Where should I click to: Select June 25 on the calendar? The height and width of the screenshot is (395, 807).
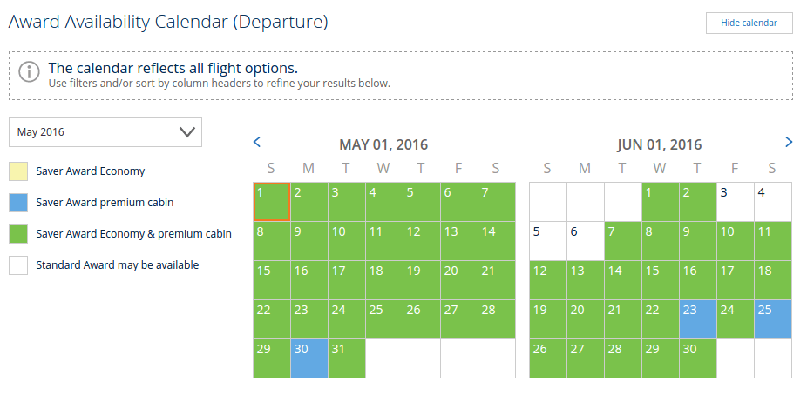point(773,319)
